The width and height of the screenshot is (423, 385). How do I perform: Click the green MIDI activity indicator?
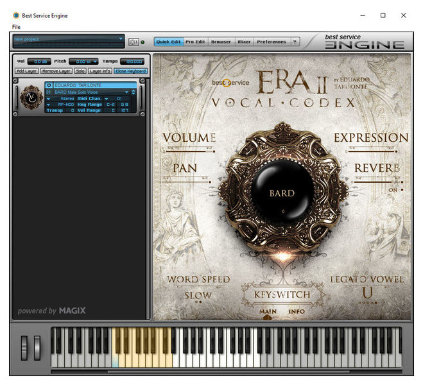(142, 42)
